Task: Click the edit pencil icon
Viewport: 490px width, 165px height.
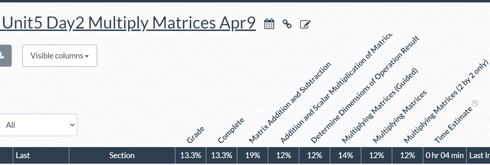Action: [x=305, y=24]
